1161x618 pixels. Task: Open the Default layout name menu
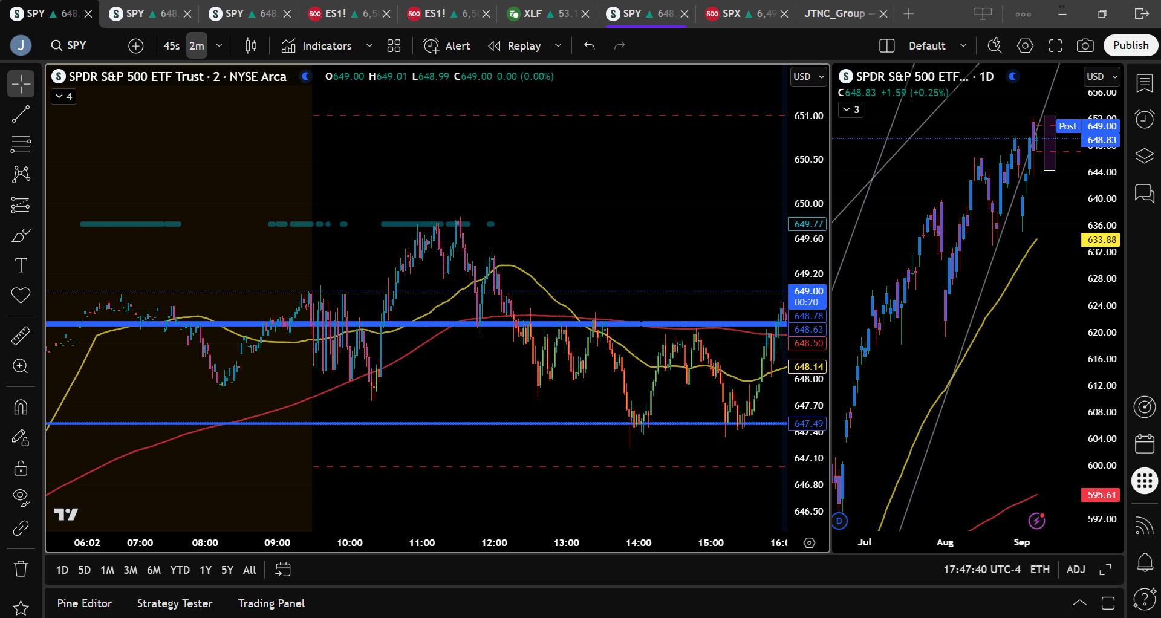click(x=937, y=45)
